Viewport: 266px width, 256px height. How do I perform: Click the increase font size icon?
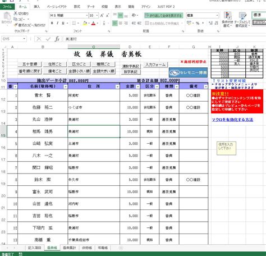click(102, 15)
